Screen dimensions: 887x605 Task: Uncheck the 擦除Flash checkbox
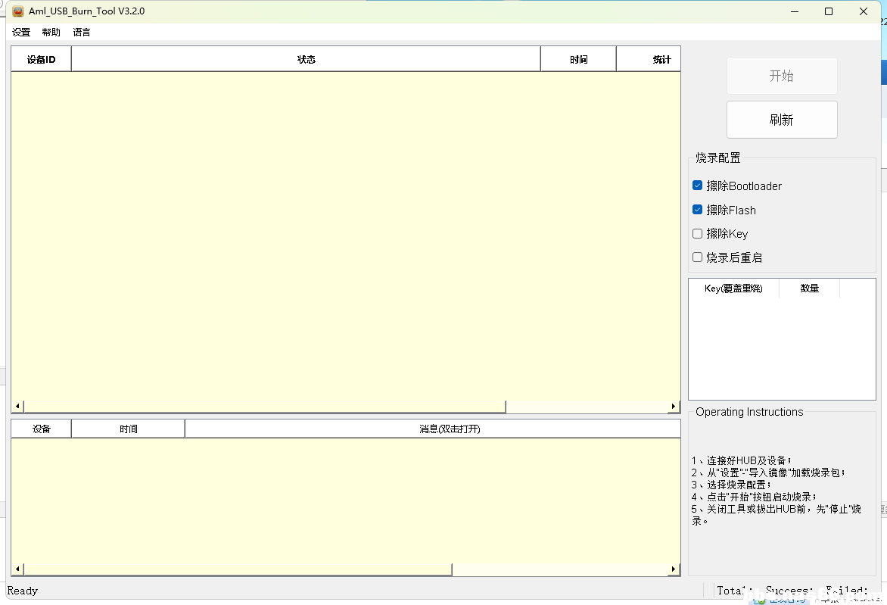click(698, 210)
